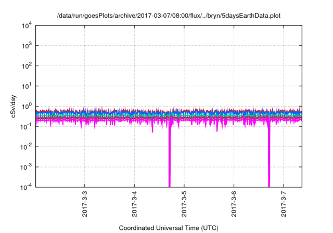The image size is (333, 233).
Task: Click the 10^3 y-axis tick label
Action: click(x=27, y=46)
